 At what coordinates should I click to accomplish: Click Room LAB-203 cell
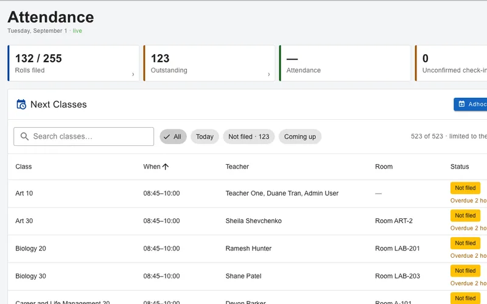click(x=398, y=276)
